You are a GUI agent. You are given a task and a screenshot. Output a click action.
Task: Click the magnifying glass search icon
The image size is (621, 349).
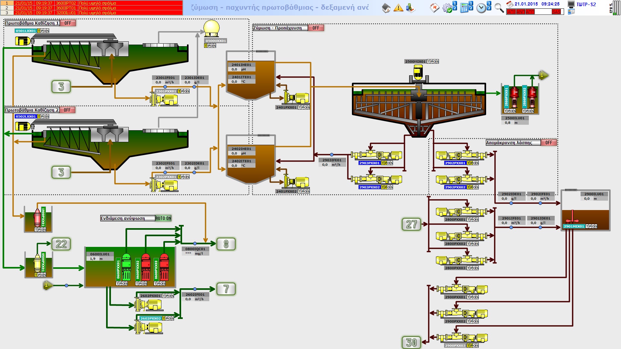coord(499,8)
